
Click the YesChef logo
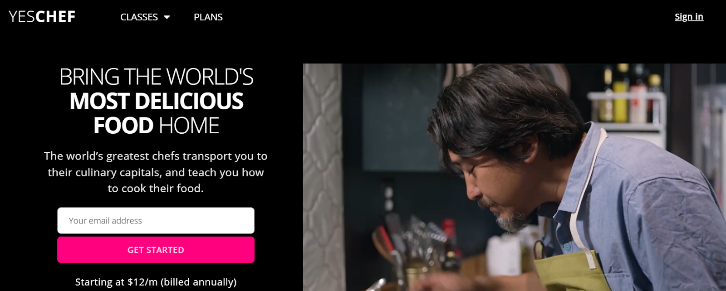(x=42, y=17)
